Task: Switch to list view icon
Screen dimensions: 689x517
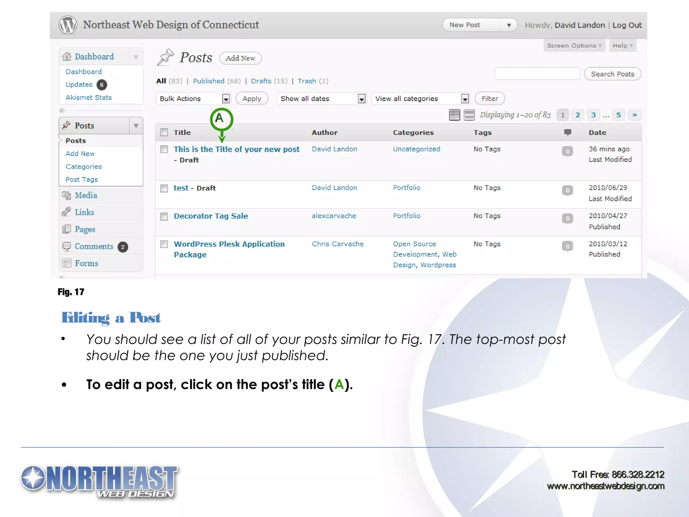Action: pos(455,115)
